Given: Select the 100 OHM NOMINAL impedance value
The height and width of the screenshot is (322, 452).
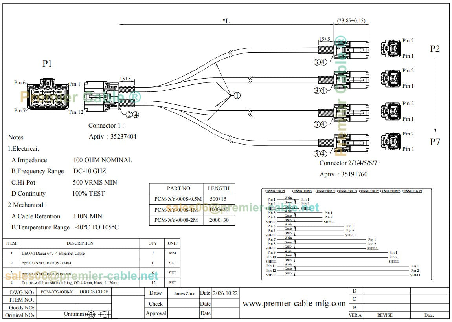Looking at the screenshot, I should (x=103, y=160).
